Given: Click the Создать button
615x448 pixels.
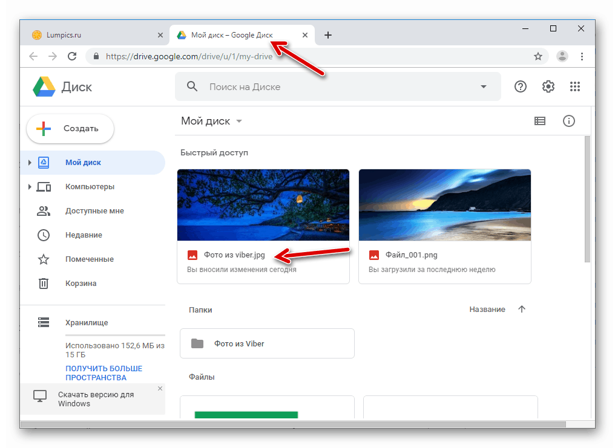Looking at the screenshot, I should coord(70,128).
